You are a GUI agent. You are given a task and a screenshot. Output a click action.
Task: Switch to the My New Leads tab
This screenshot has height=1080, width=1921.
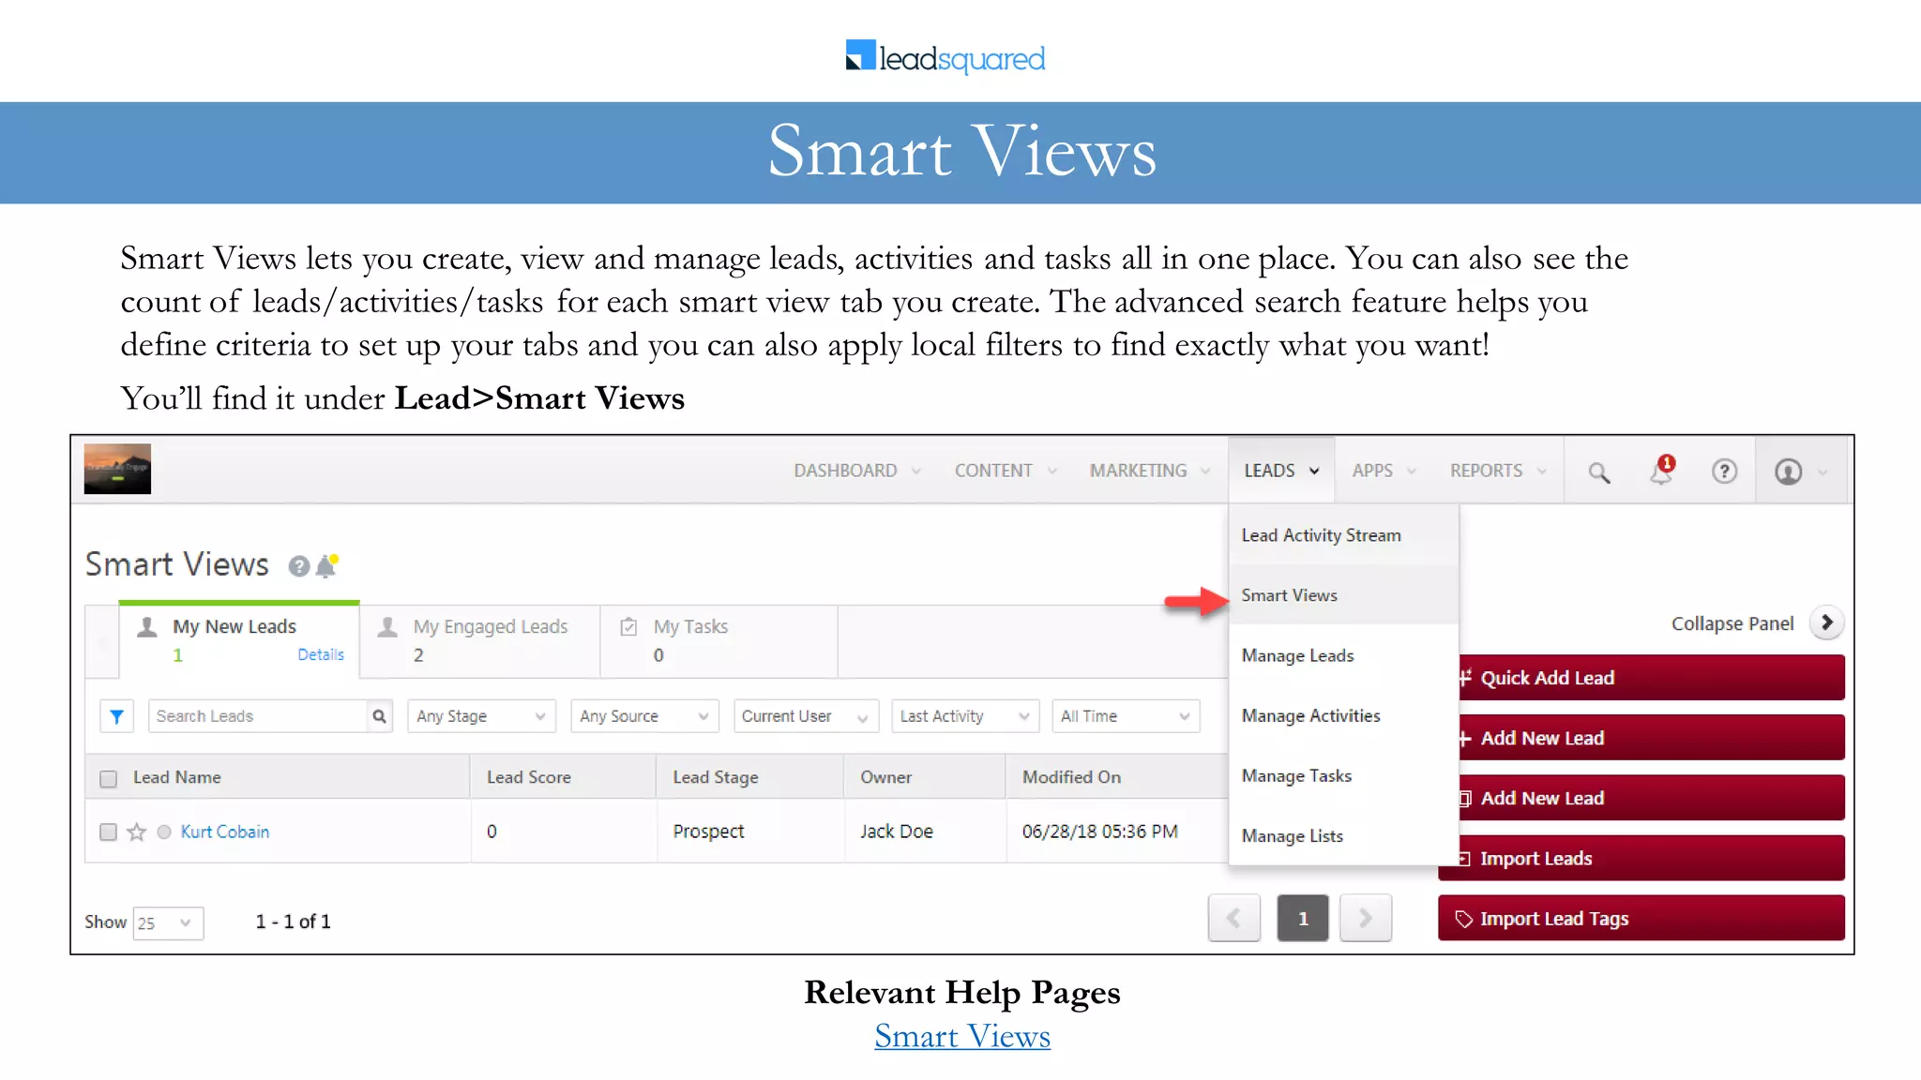(239, 639)
